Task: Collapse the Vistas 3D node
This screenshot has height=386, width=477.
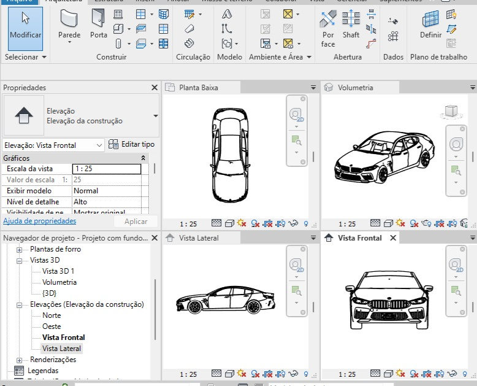Action: point(19,261)
